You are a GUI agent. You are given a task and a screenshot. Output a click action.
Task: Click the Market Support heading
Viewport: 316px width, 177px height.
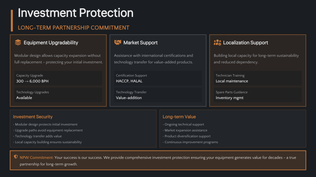tap(140, 43)
